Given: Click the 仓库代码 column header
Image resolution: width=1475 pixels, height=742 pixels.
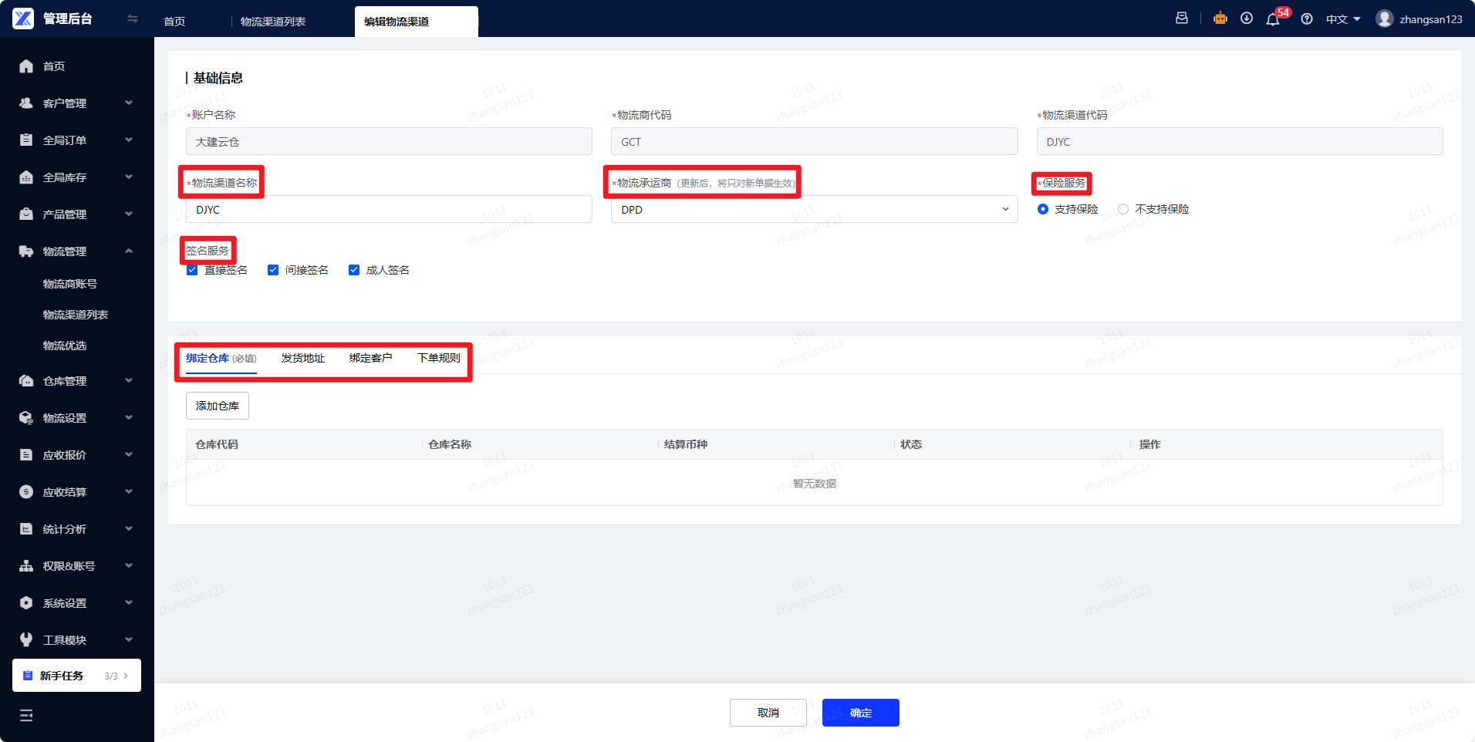Looking at the screenshot, I should point(217,445).
